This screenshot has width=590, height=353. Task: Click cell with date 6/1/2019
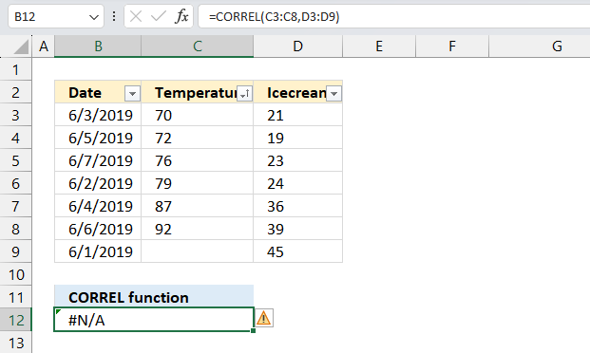coord(98,251)
